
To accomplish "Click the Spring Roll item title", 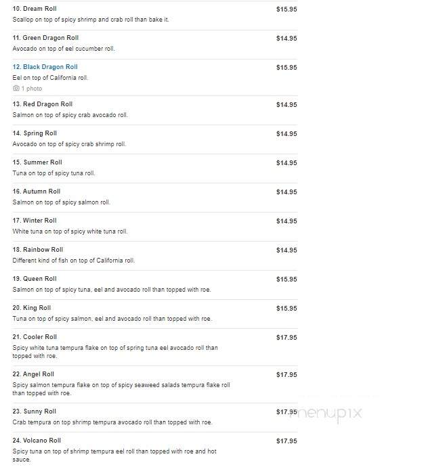I will click(35, 133).
